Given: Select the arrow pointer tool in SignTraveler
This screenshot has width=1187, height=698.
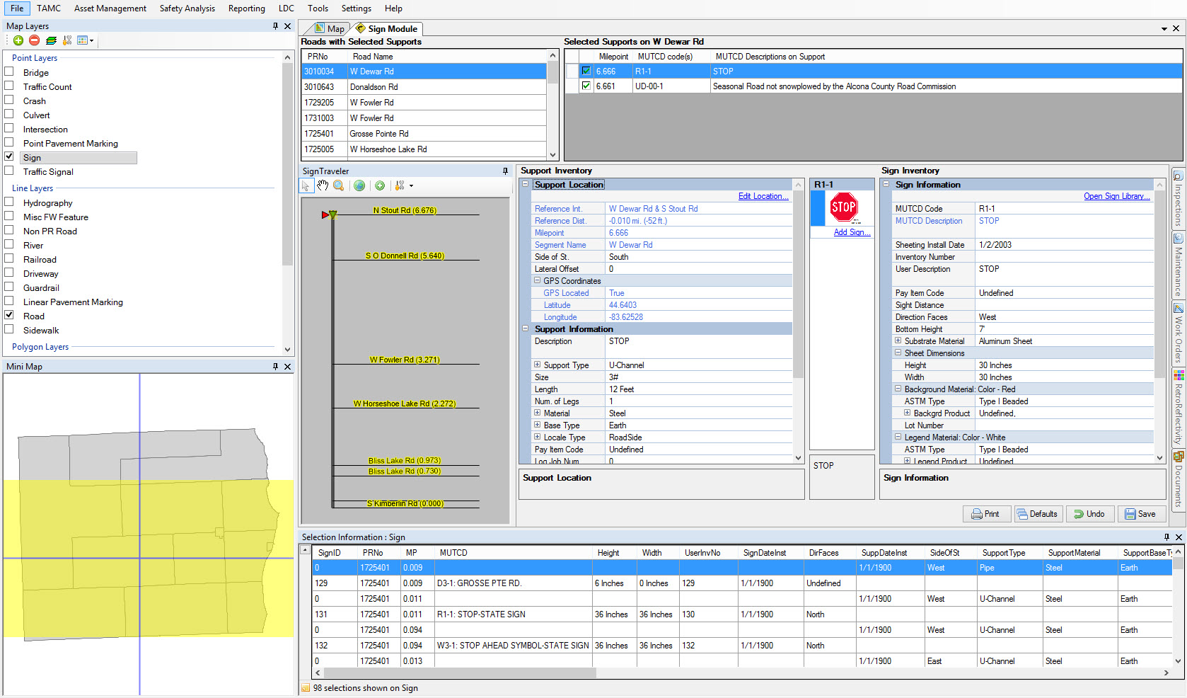Looking at the screenshot, I should coord(306,185).
